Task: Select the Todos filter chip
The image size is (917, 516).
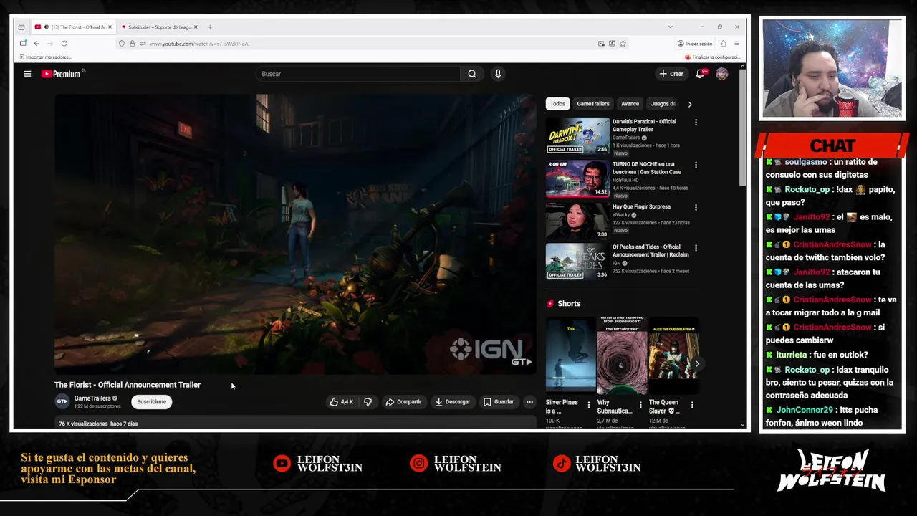Action: click(557, 104)
